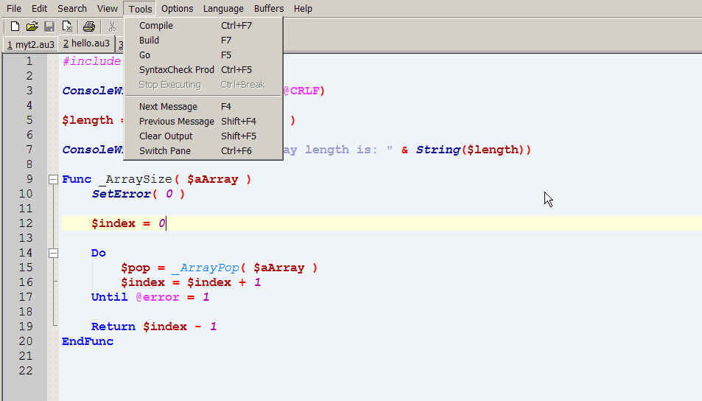Click the $length variable on line 5
Screen dimensions: 702x401
coord(88,120)
